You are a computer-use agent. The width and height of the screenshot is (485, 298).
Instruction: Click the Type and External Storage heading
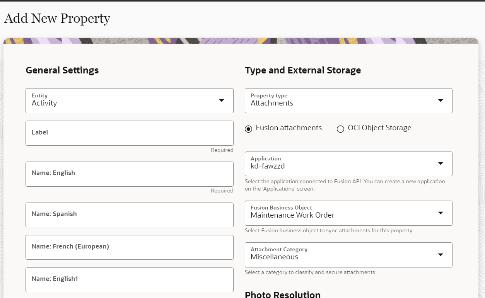(303, 70)
